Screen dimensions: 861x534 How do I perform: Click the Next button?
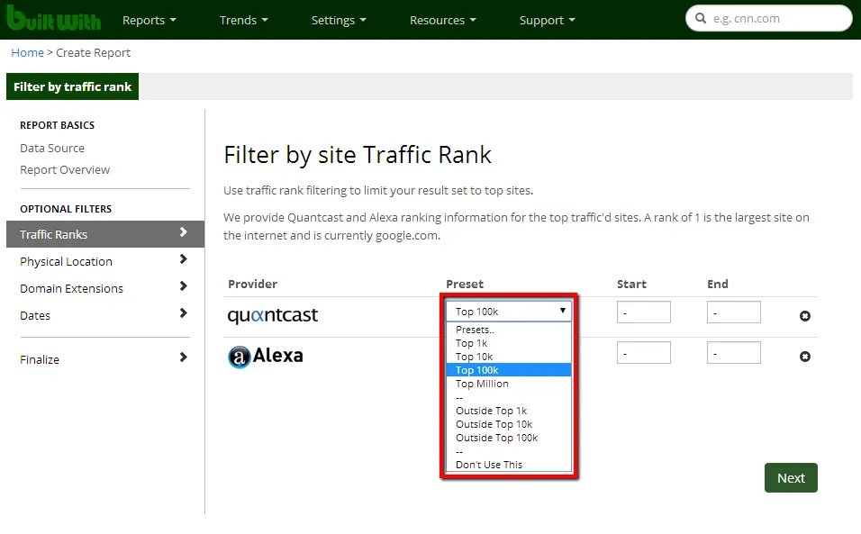click(791, 478)
